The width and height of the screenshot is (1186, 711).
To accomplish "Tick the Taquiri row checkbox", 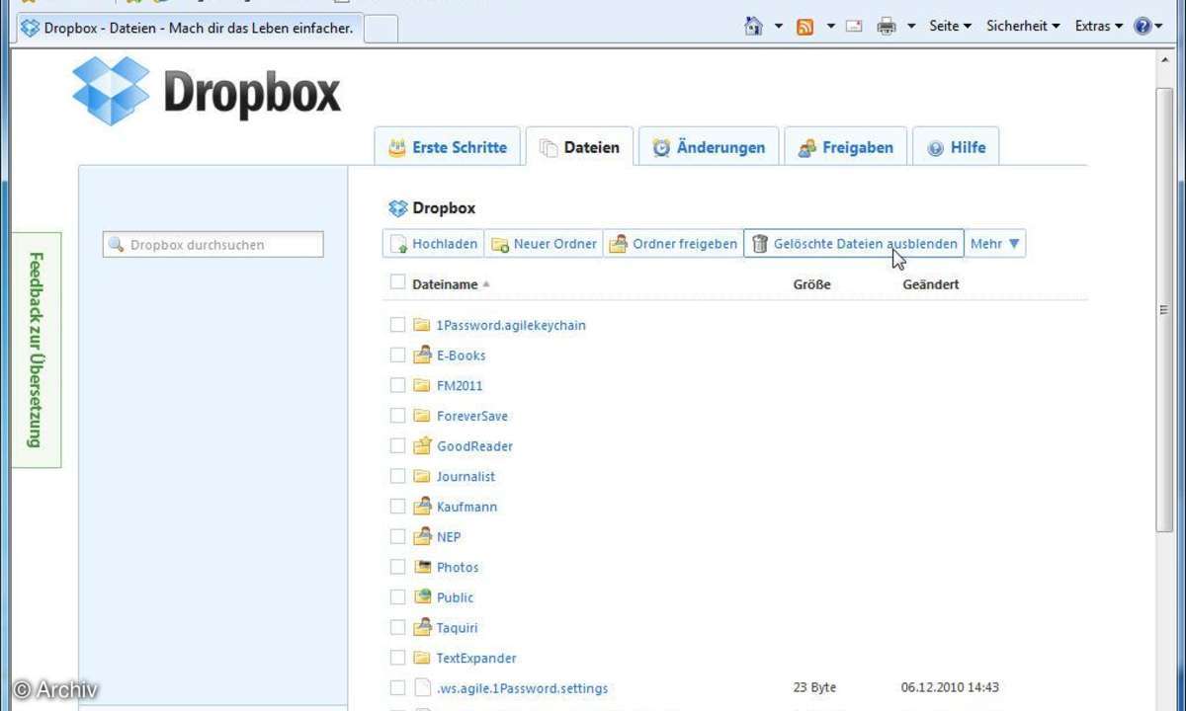I will [x=397, y=627].
